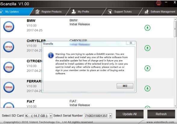Select the FIAT heading text
This screenshot has height=124, width=177.
tap(30, 101)
